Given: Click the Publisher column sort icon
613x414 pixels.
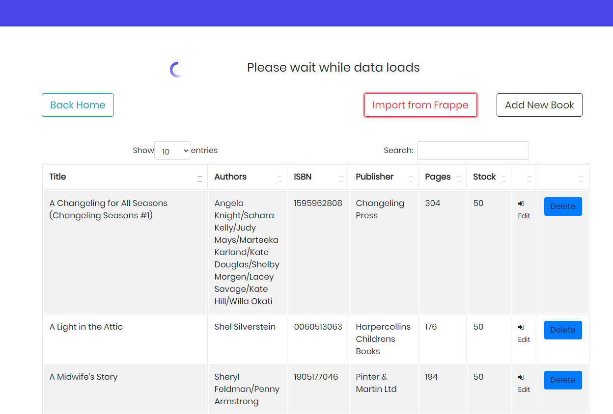Looking at the screenshot, I should [411, 179].
